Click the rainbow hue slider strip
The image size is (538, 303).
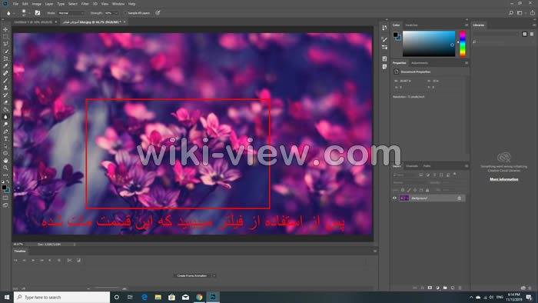463,44
